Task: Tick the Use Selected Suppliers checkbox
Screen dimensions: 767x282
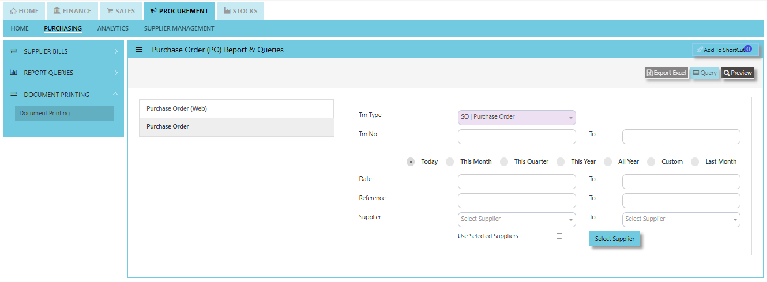Action: (559, 236)
